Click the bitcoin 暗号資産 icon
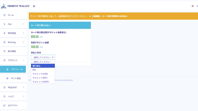This screenshot has width=198, height=111. tap(4, 33)
